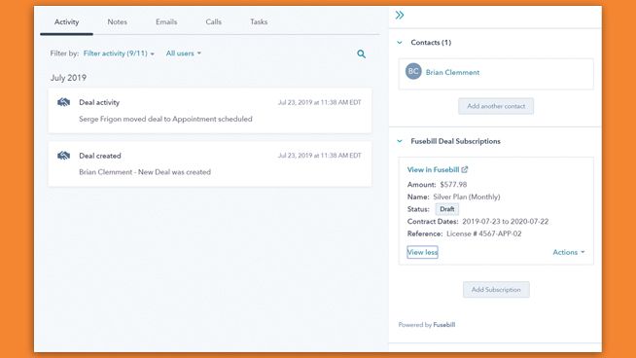This screenshot has height=358, width=636.
Task: Click the Draft status badge
Action: pos(447,209)
